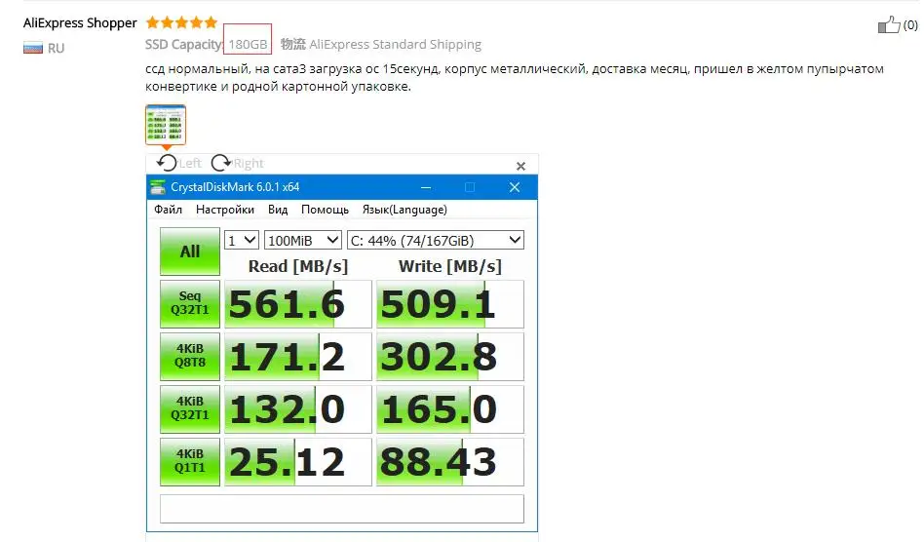Expand the test count dropdown showing 1
The height and width of the screenshot is (542, 924).
pos(242,241)
